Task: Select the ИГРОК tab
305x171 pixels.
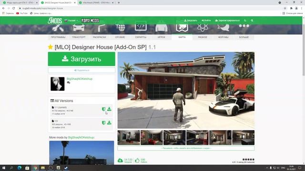Action: pos(161,37)
